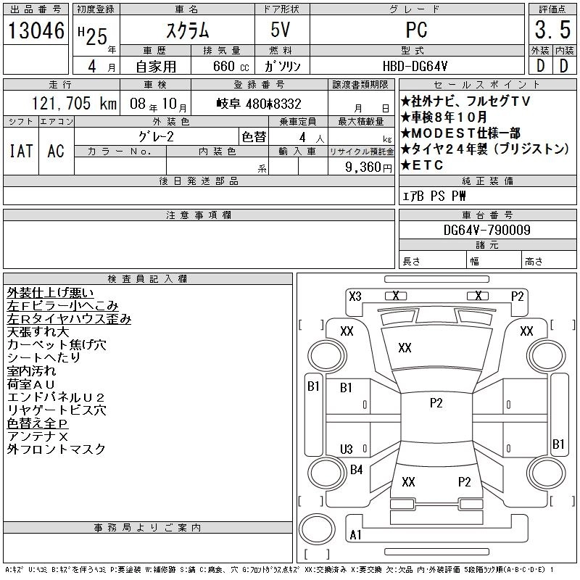Click the X3 mark on the car diagram
Viewport: 580px width, 580px height.
pos(355,296)
